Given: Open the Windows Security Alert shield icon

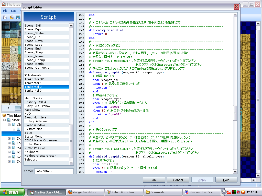Looking at the screenshot, I should 238,192.
